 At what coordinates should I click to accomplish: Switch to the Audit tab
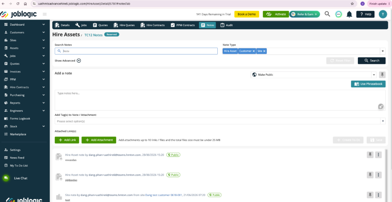pos(227,25)
